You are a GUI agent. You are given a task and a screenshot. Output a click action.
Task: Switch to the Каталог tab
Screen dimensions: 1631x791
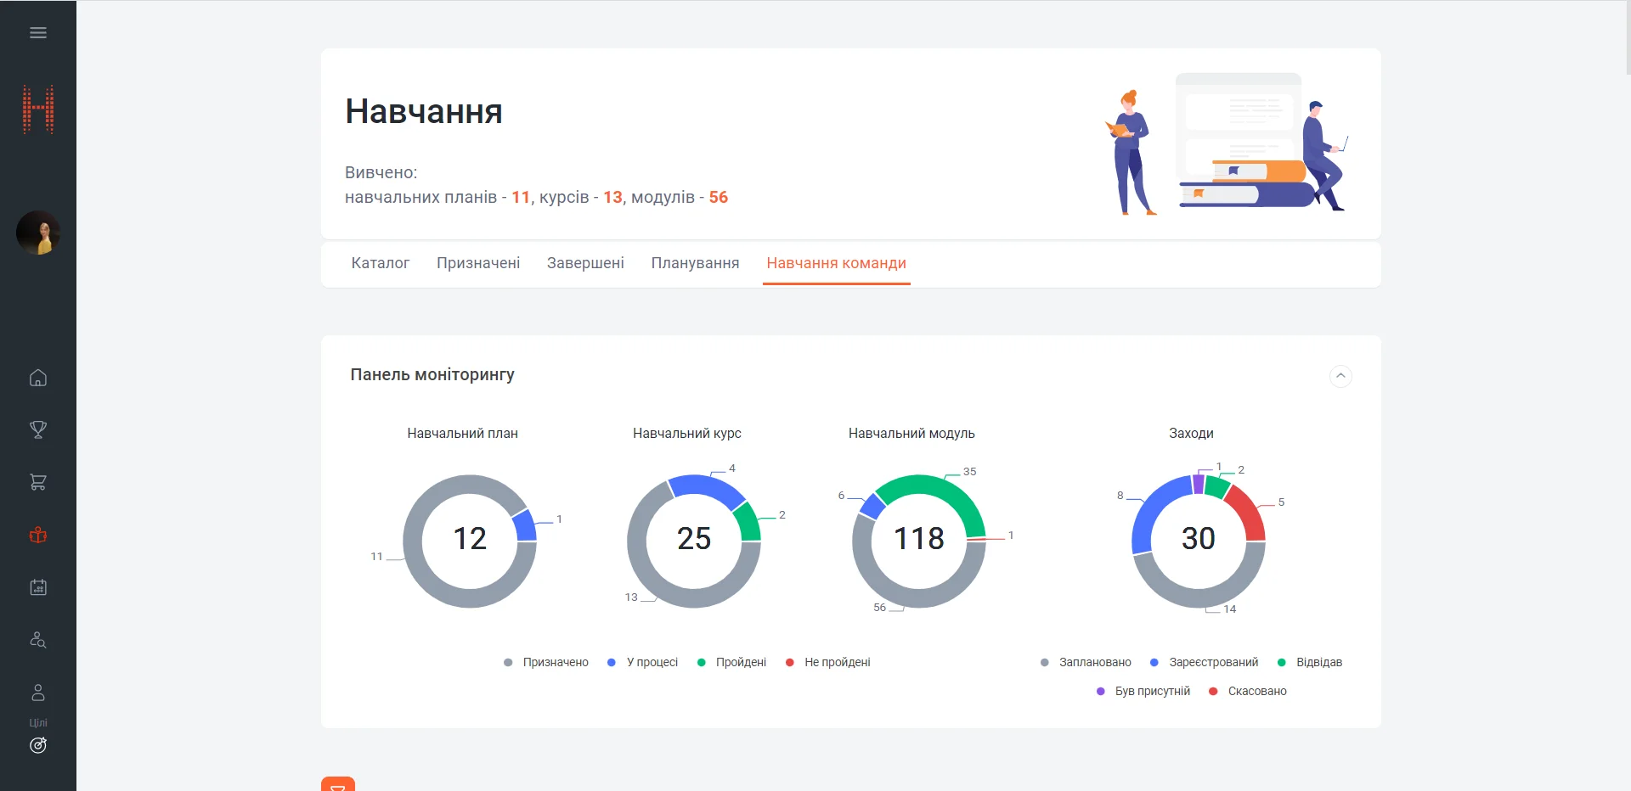click(x=381, y=263)
